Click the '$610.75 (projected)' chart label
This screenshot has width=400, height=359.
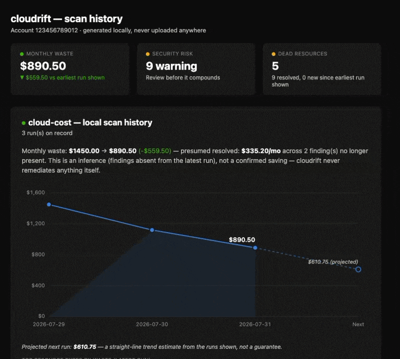[x=333, y=262]
